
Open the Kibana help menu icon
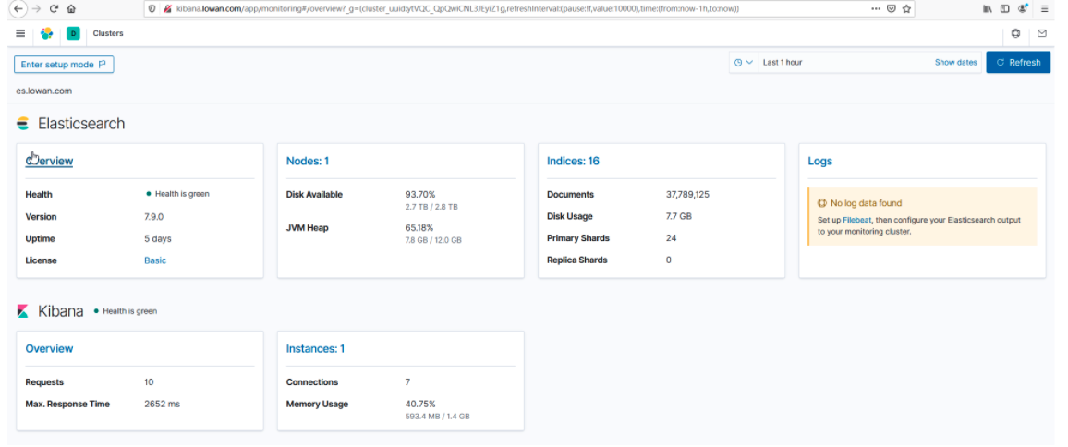pos(1016,33)
